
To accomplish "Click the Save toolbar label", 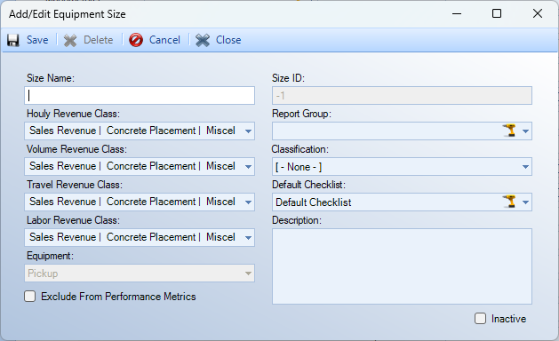I will tap(37, 40).
